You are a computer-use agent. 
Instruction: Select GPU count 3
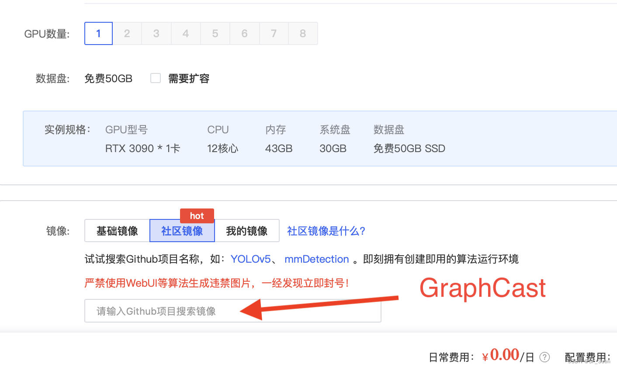click(156, 34)
